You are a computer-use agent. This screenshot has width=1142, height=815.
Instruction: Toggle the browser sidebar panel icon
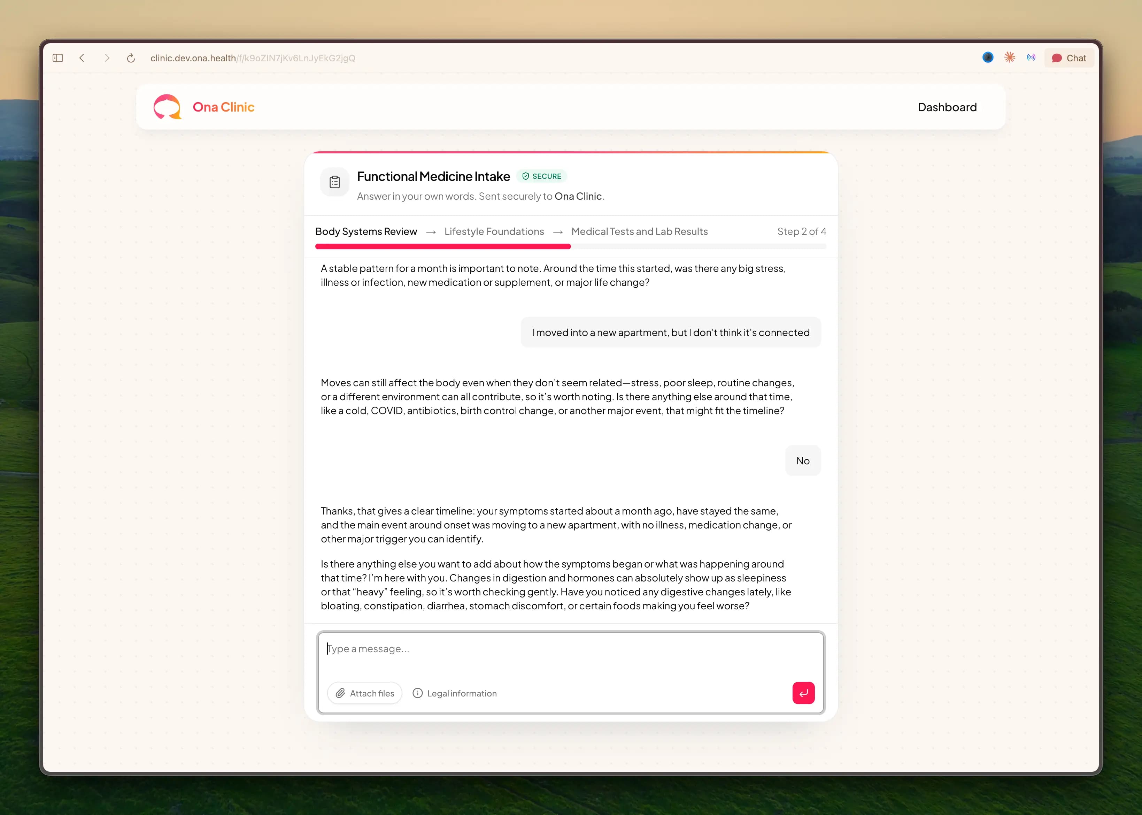click(x=58, y=58)
